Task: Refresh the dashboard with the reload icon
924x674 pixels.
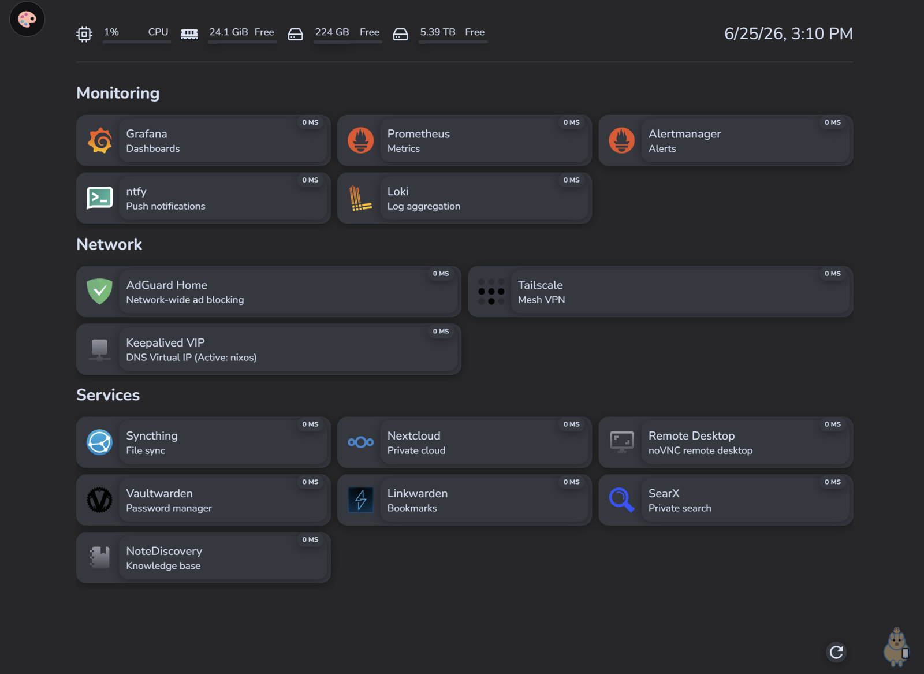Action: [837, 652]
